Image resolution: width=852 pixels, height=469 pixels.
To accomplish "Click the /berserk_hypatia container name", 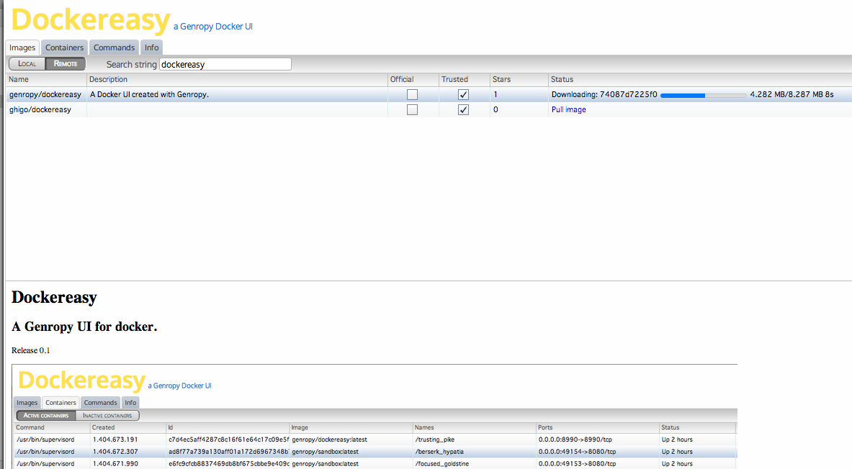I will [x=439, y=452].
